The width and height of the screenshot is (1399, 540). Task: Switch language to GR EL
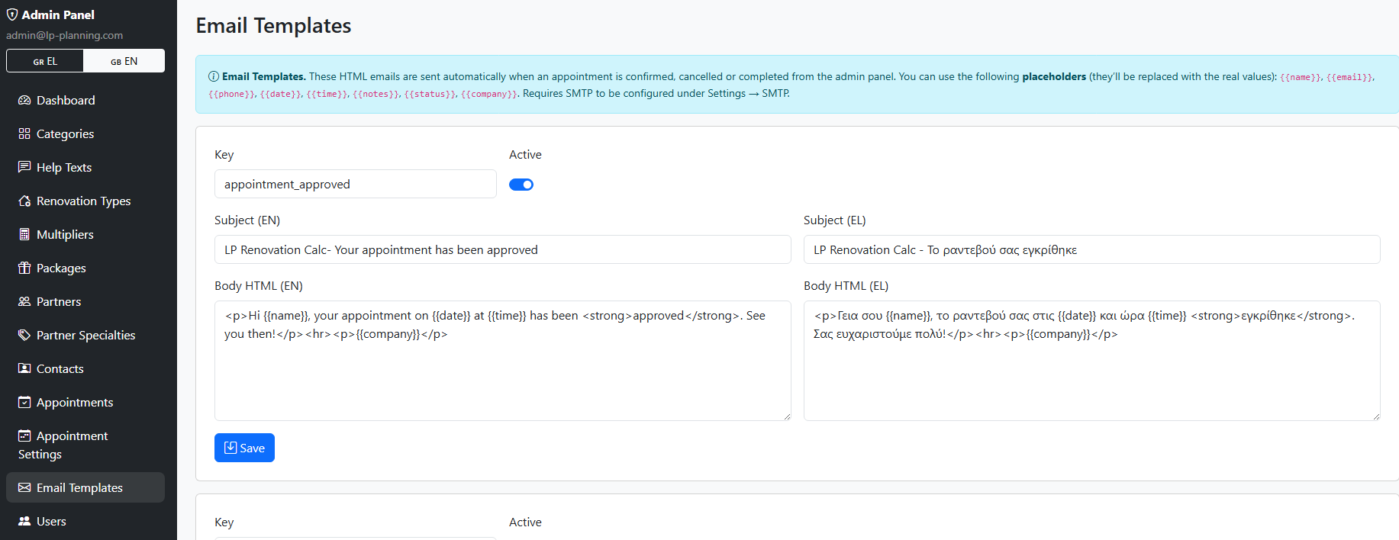tap(45, 61)
